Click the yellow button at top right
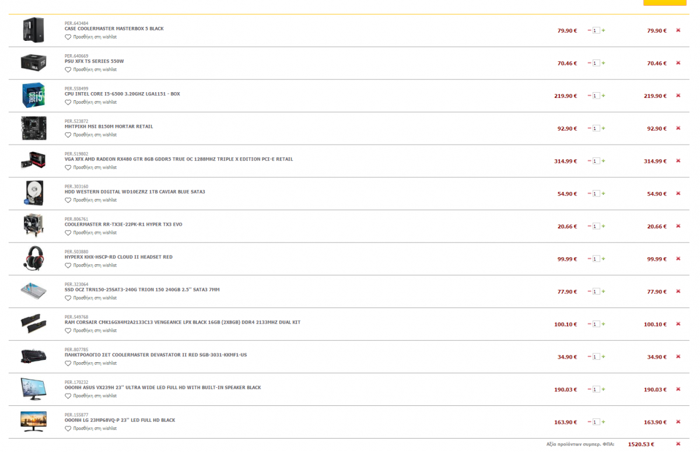This screenshot has width=700, height=452. click(x=665, y=2)
